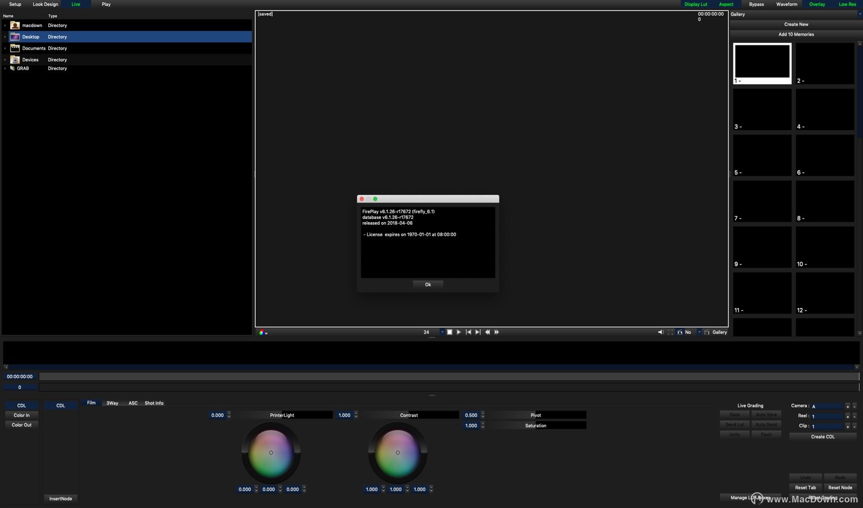Click the rewind double-arrow icon

(x=487, y=332)
